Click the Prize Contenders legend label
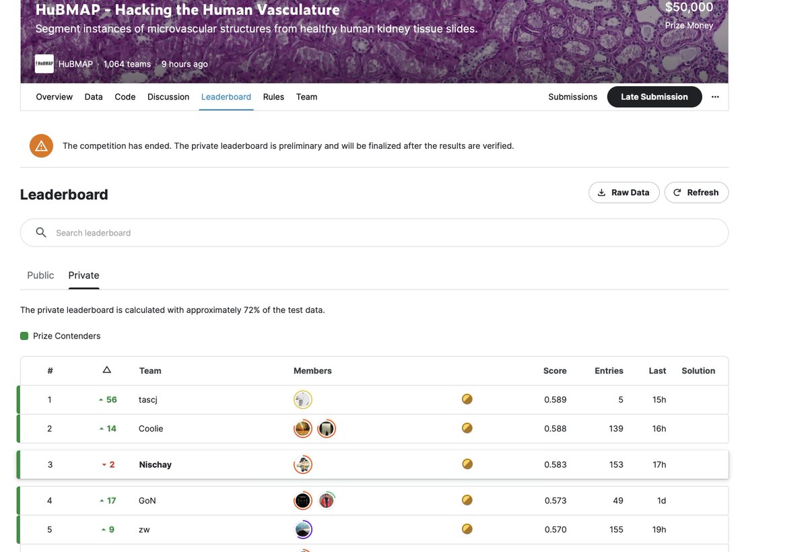The width and height of the screenshot is (808, 552). pos(67,336)
